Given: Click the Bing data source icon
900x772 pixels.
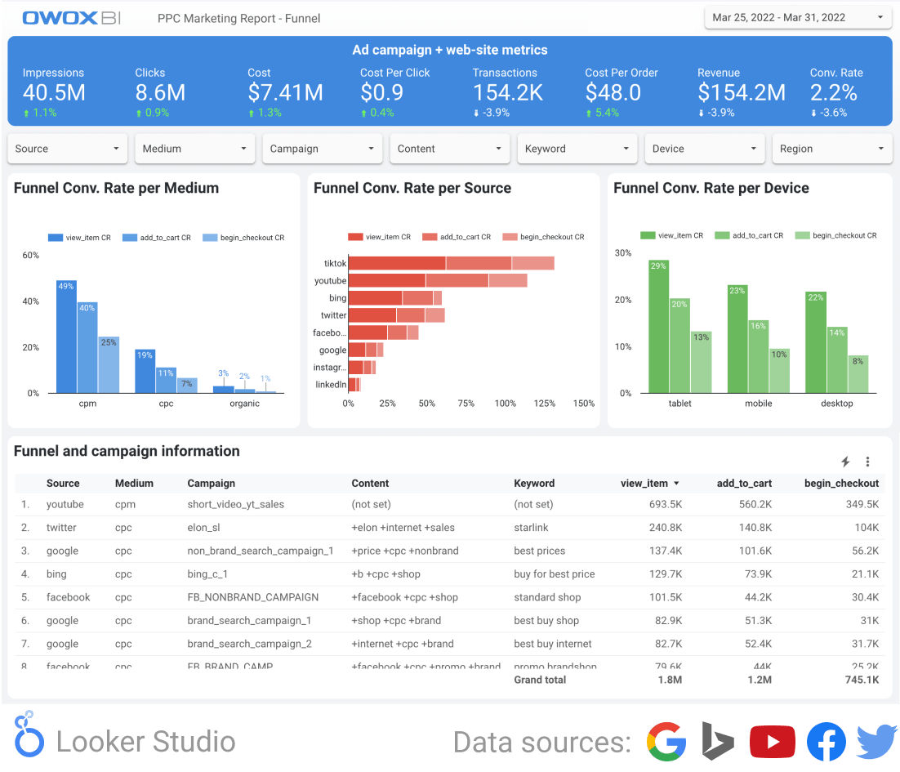Looking at the screenshot, I should click(x=716, y=741).
